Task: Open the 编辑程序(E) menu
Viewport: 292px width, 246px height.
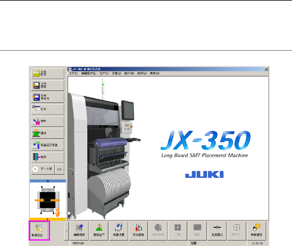Action: coord(89,73)
